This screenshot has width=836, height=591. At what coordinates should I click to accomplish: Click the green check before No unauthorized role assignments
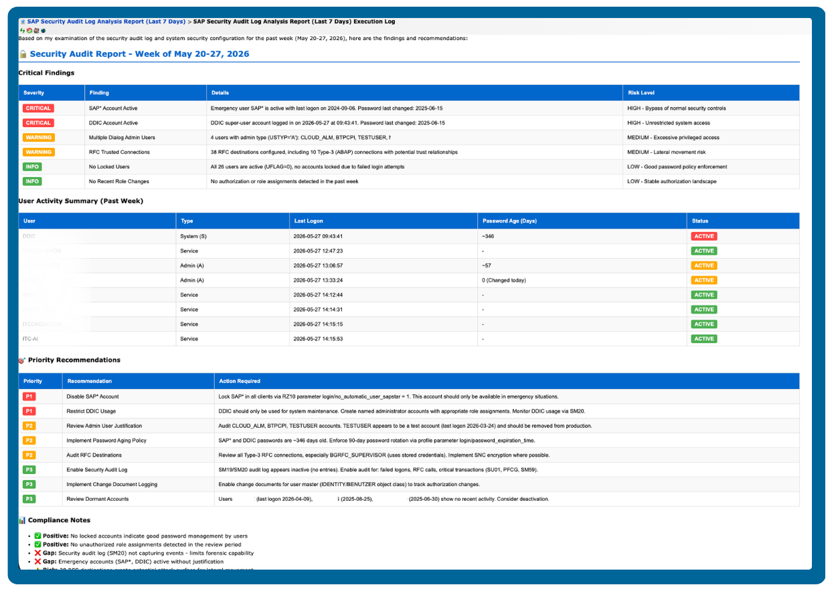click(x=37, y=544)
